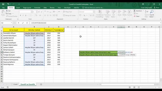Click the font color A icon
Image resolution: width=162 pixels, height=91 pixels.
[x=40, y=15]
